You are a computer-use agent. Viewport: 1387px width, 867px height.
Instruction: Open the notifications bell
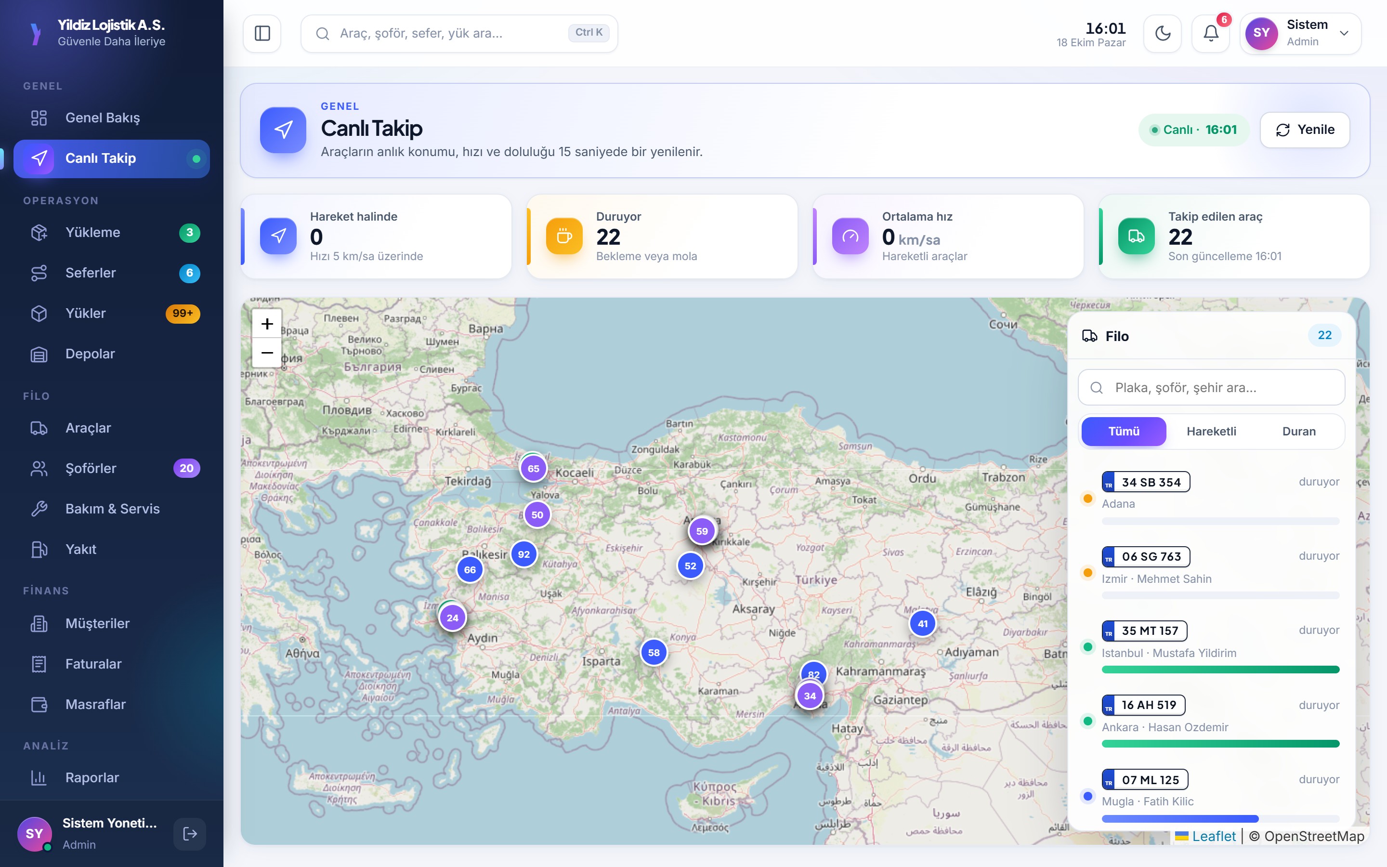pos(1210,33)
